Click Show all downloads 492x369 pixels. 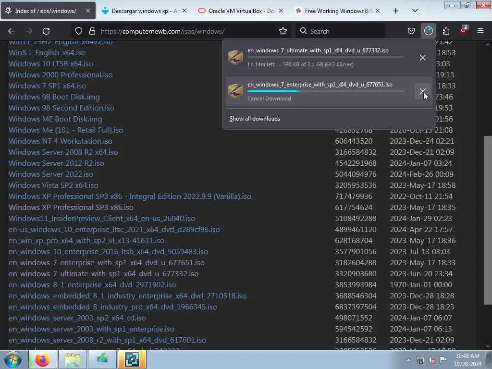(255, 119)
